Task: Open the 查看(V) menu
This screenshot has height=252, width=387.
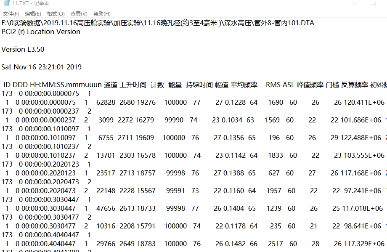Action: (x=79, y=13)
